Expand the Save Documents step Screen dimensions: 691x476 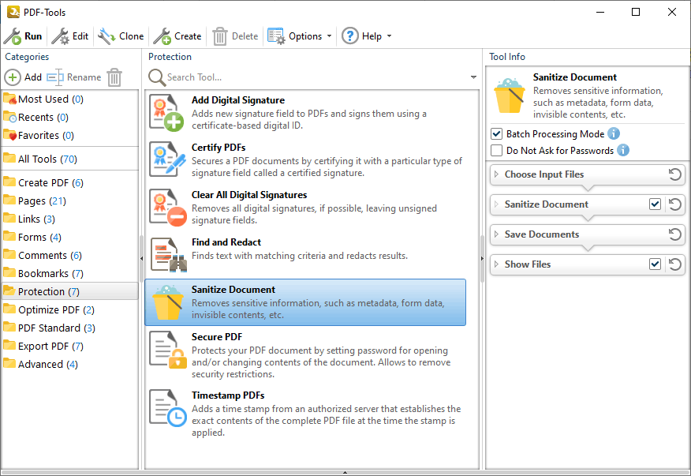tap(497, 234)
